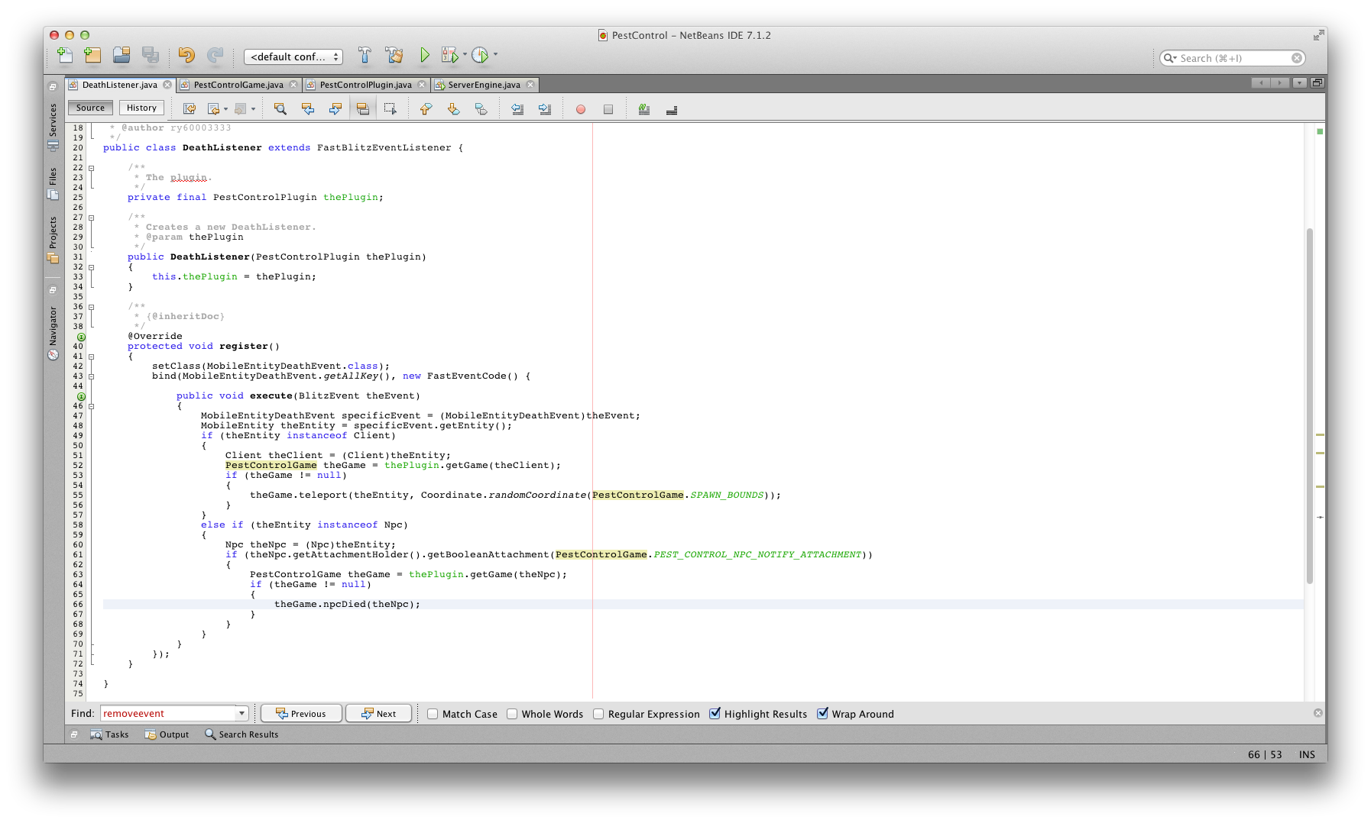Click the Toggle Bookmark icon
The width and height of the screenshot is (1371, 823).
click(481, 109)
